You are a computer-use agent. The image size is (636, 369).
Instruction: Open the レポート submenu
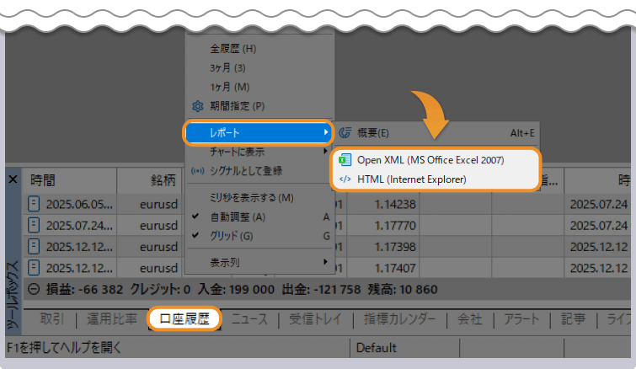point(259,132)
